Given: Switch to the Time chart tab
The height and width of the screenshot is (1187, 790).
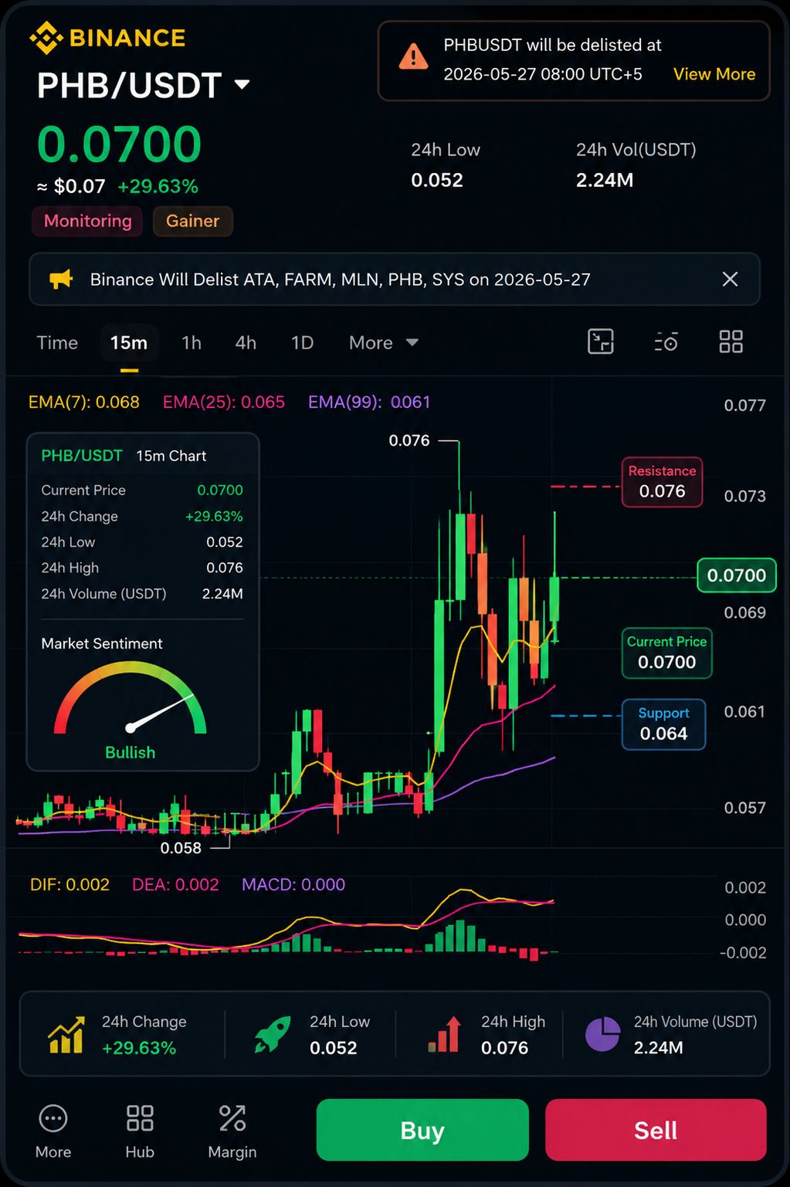Looking at the screenshot, I should click(x=57, y=343).
